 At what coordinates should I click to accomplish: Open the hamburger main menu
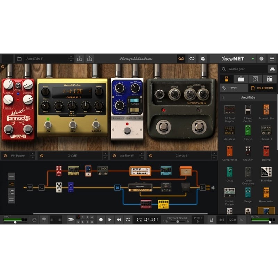pos(272,59)
